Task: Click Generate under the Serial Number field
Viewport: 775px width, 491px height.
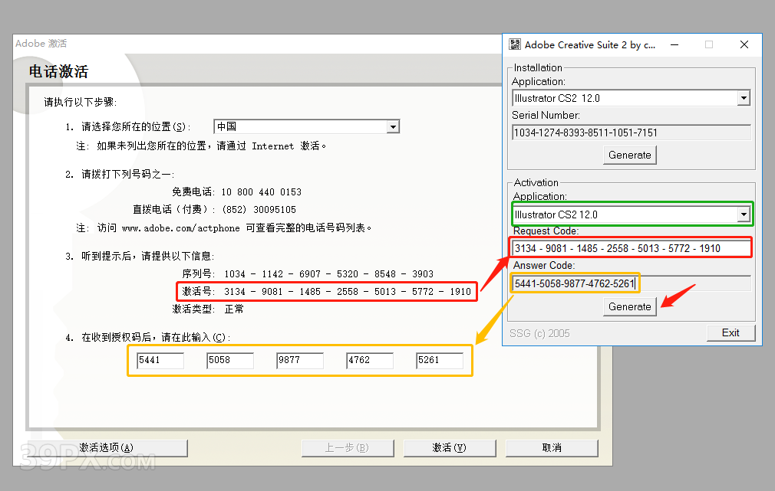Action: (x=629, y=155)
